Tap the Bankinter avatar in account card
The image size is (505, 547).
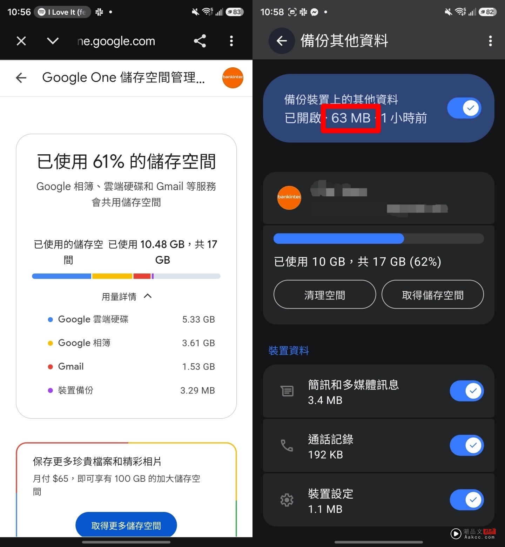[289, 198]
